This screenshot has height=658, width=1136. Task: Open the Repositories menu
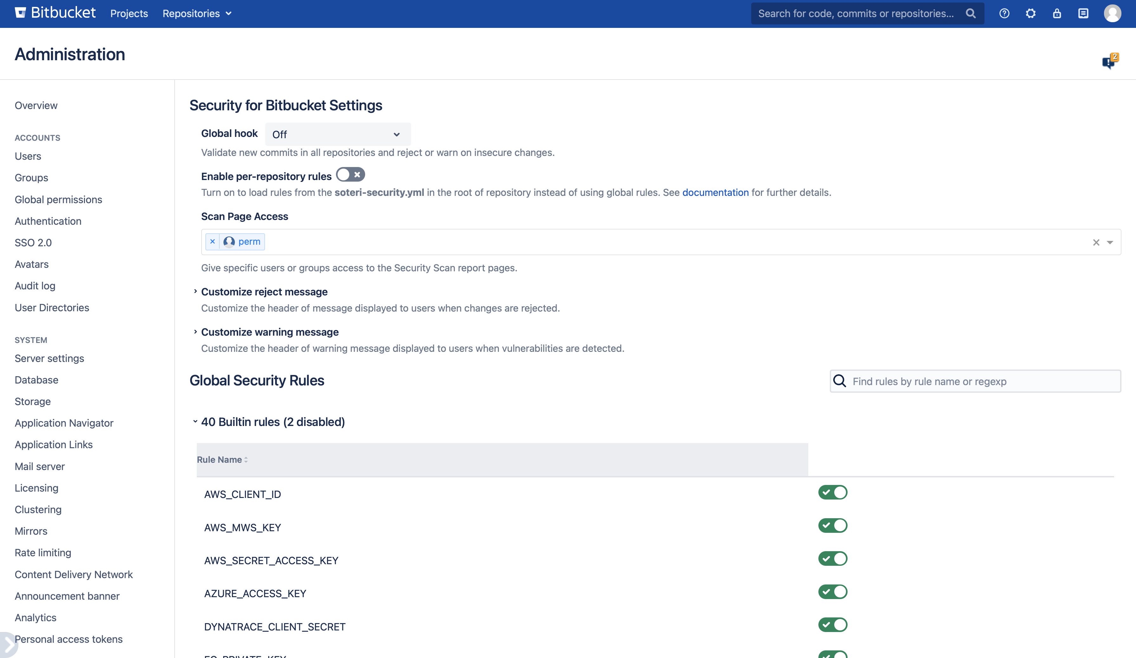click(197, 14)
